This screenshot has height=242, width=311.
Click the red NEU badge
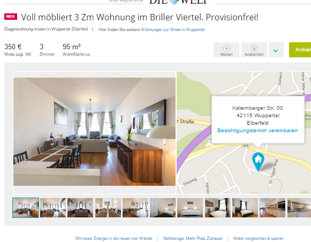[11, 17]
